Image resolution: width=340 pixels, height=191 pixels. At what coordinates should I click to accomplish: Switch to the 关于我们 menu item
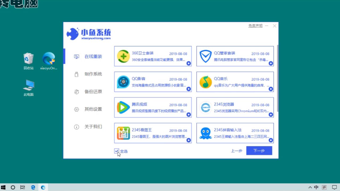click(93, 127)
